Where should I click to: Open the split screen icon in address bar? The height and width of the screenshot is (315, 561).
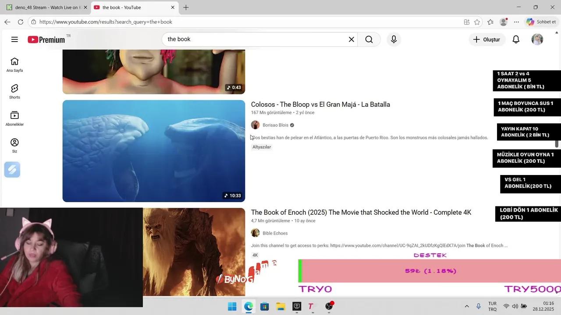click(x=467, y=22)
